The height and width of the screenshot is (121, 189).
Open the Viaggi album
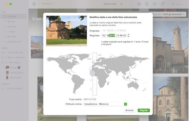tap(13, 67)
